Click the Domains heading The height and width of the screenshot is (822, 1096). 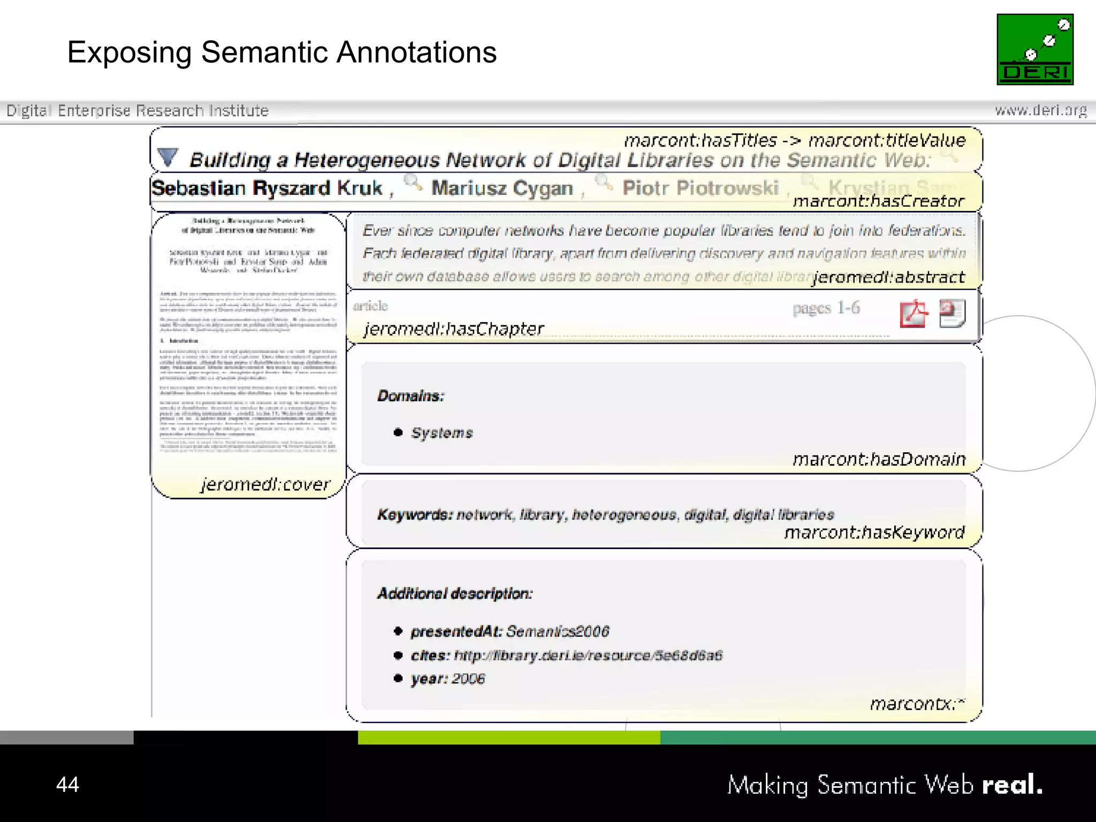pos(411,395)
